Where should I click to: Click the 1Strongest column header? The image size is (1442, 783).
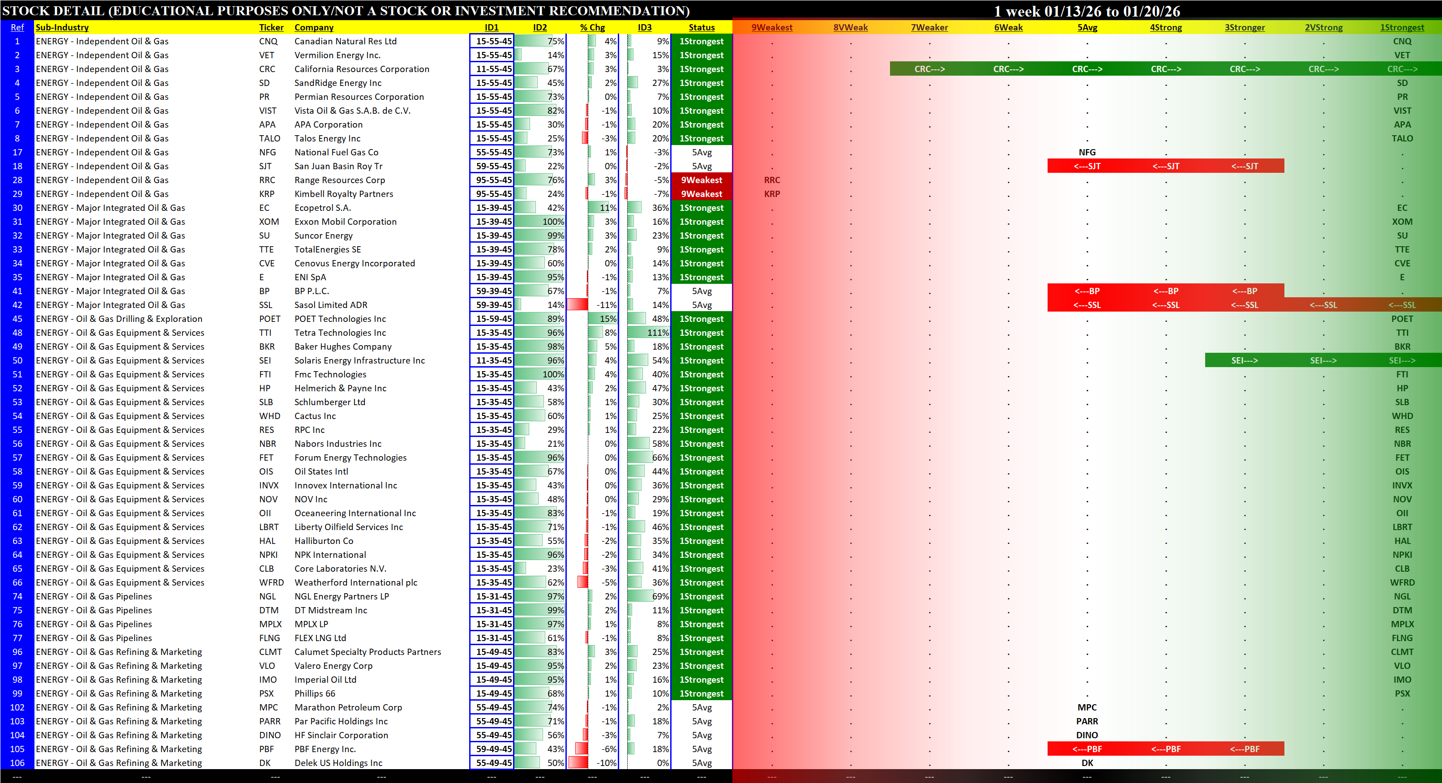tap(1401, 27)
